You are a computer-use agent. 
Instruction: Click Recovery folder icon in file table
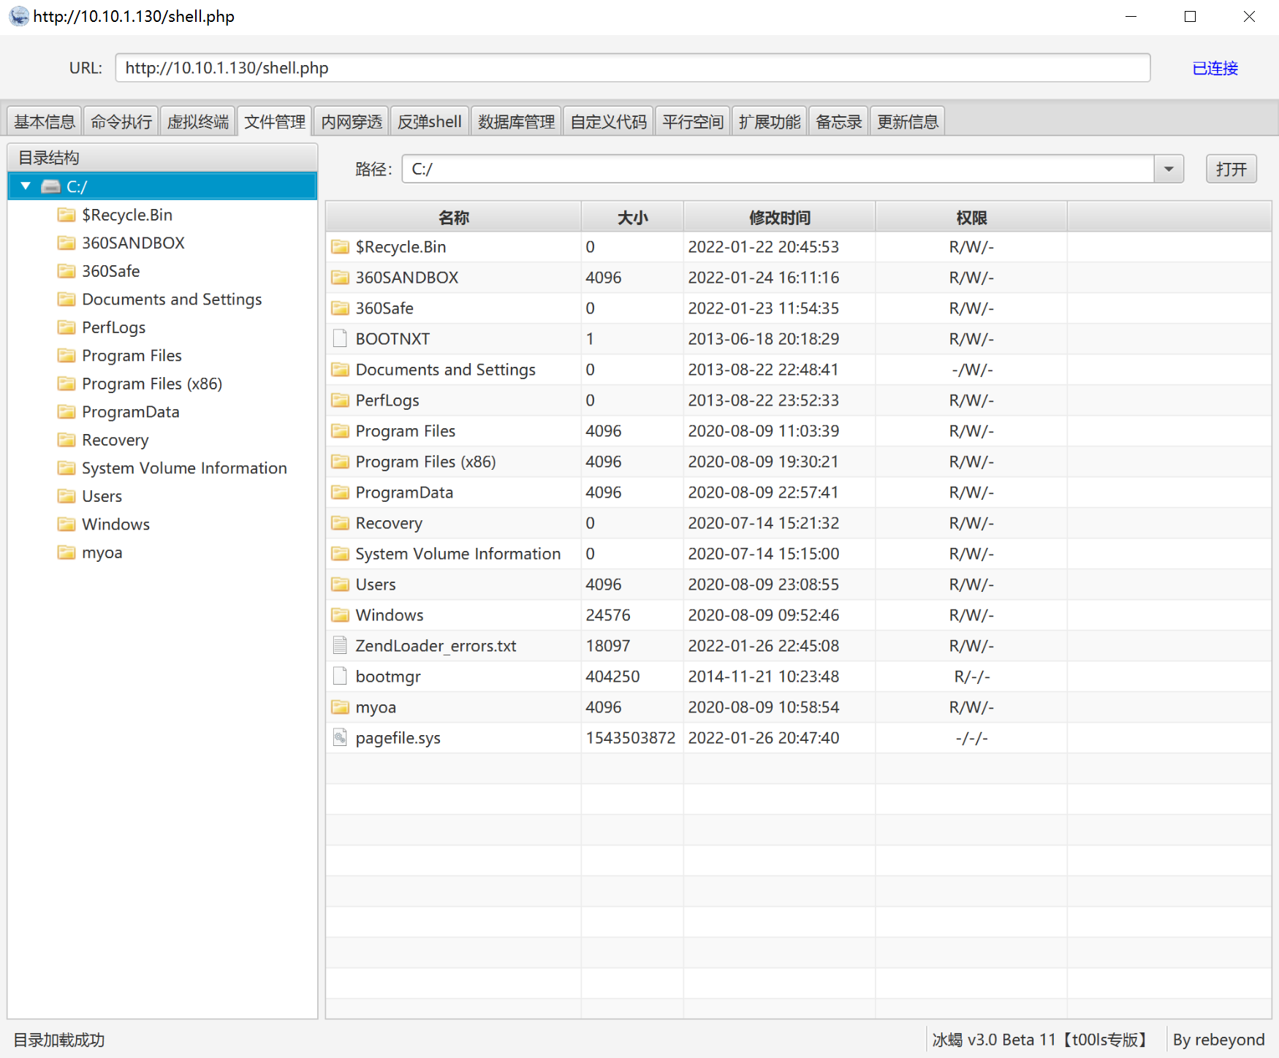340,522
